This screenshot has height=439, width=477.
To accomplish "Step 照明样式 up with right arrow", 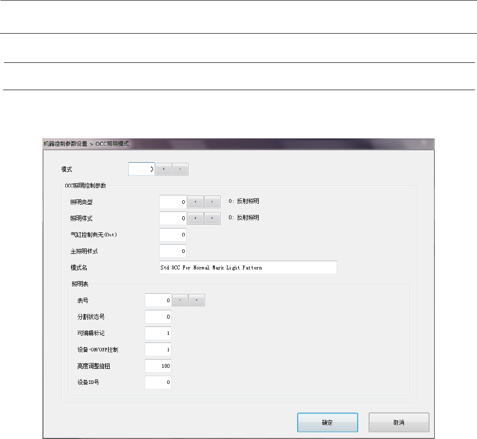I will point(212,218).
